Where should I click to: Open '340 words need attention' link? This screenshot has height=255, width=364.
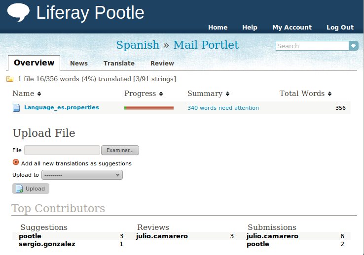click(223, 108)
